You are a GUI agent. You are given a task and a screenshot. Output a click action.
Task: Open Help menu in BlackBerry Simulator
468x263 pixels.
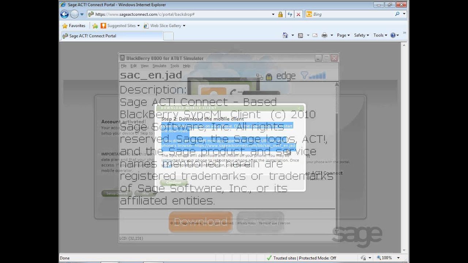[x=186, y=66]
